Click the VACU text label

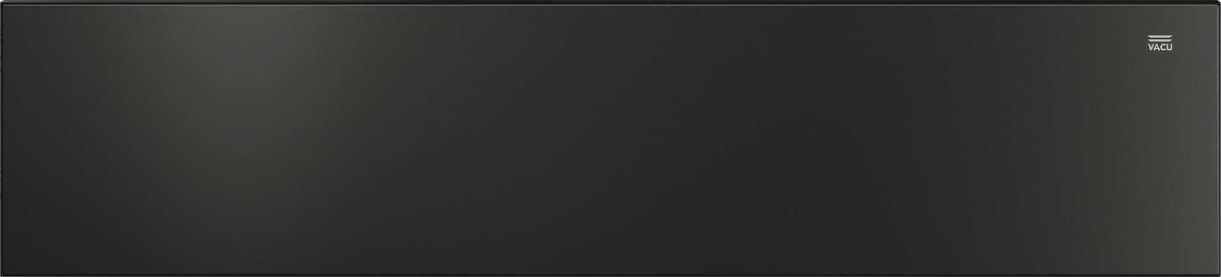tap(1160, 47)
